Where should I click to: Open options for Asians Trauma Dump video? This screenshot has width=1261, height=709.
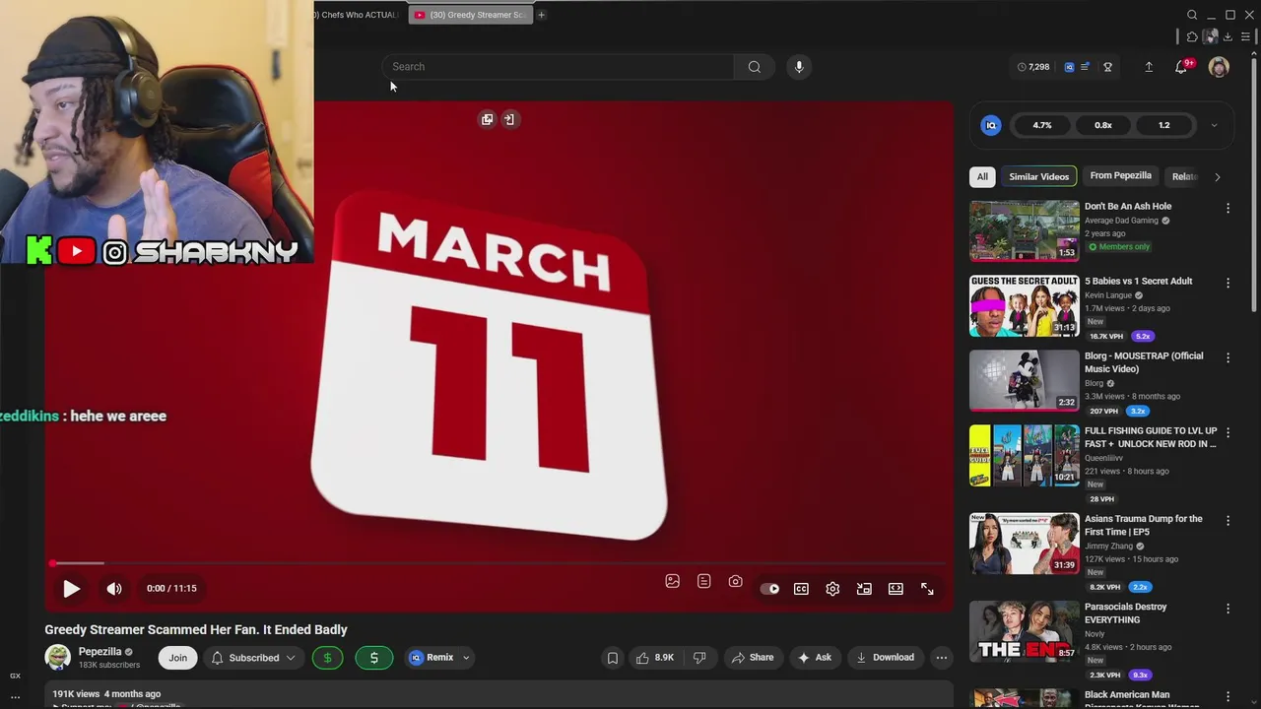coord(1228,521)
